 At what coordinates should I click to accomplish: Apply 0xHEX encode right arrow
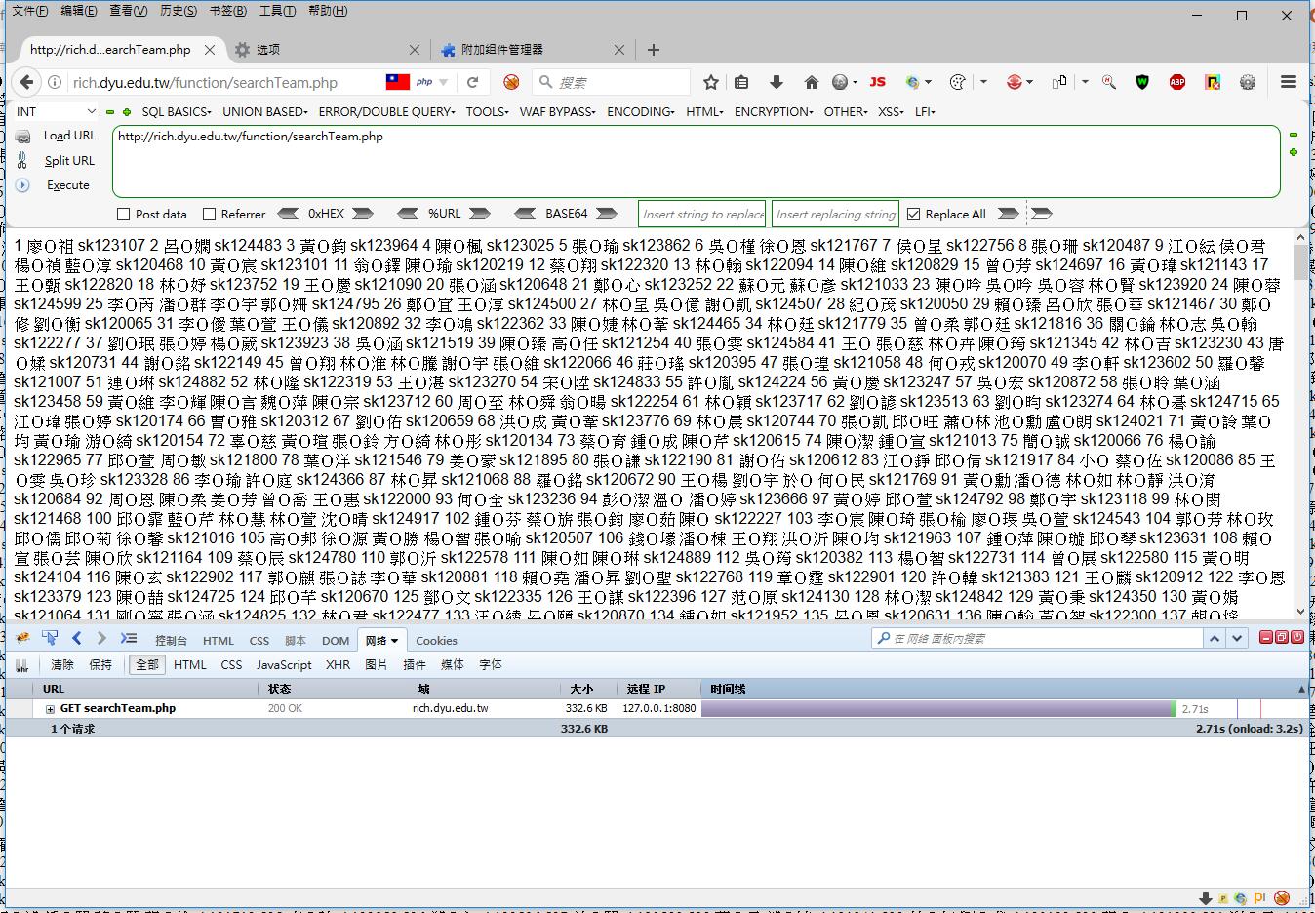click(362, 214)
